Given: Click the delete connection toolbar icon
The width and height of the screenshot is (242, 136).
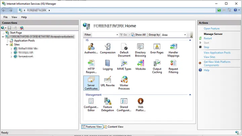Looking at the screenshot, I should pos(22,28).
